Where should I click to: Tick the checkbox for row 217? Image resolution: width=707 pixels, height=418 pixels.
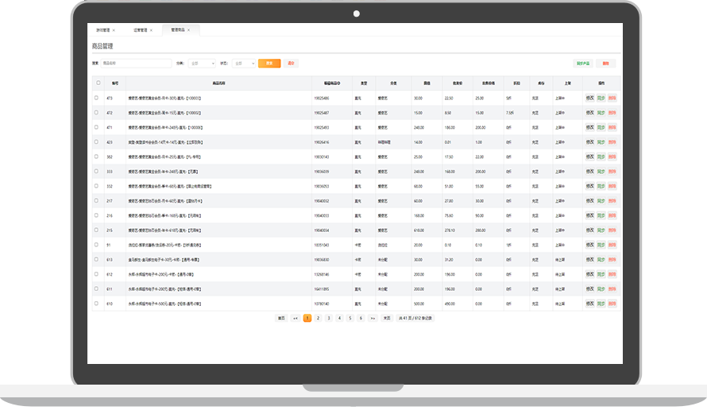[x=97, y=201]
